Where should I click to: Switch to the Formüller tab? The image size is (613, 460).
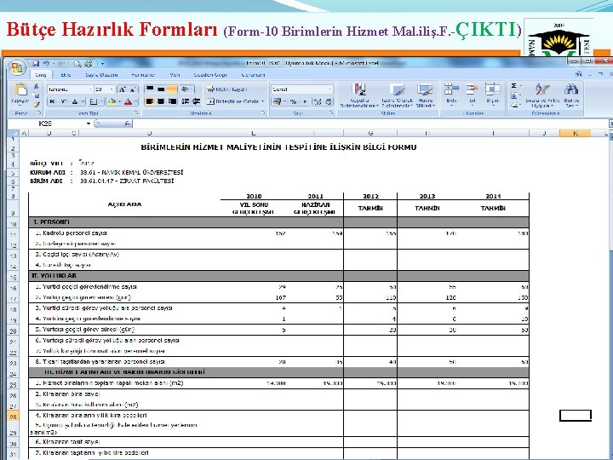(144, 75)
